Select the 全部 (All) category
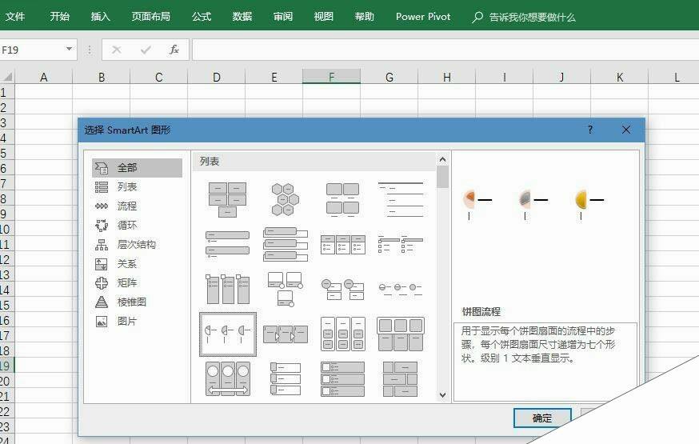This screenshot has height=444, width=699. [x=136, y=168]
